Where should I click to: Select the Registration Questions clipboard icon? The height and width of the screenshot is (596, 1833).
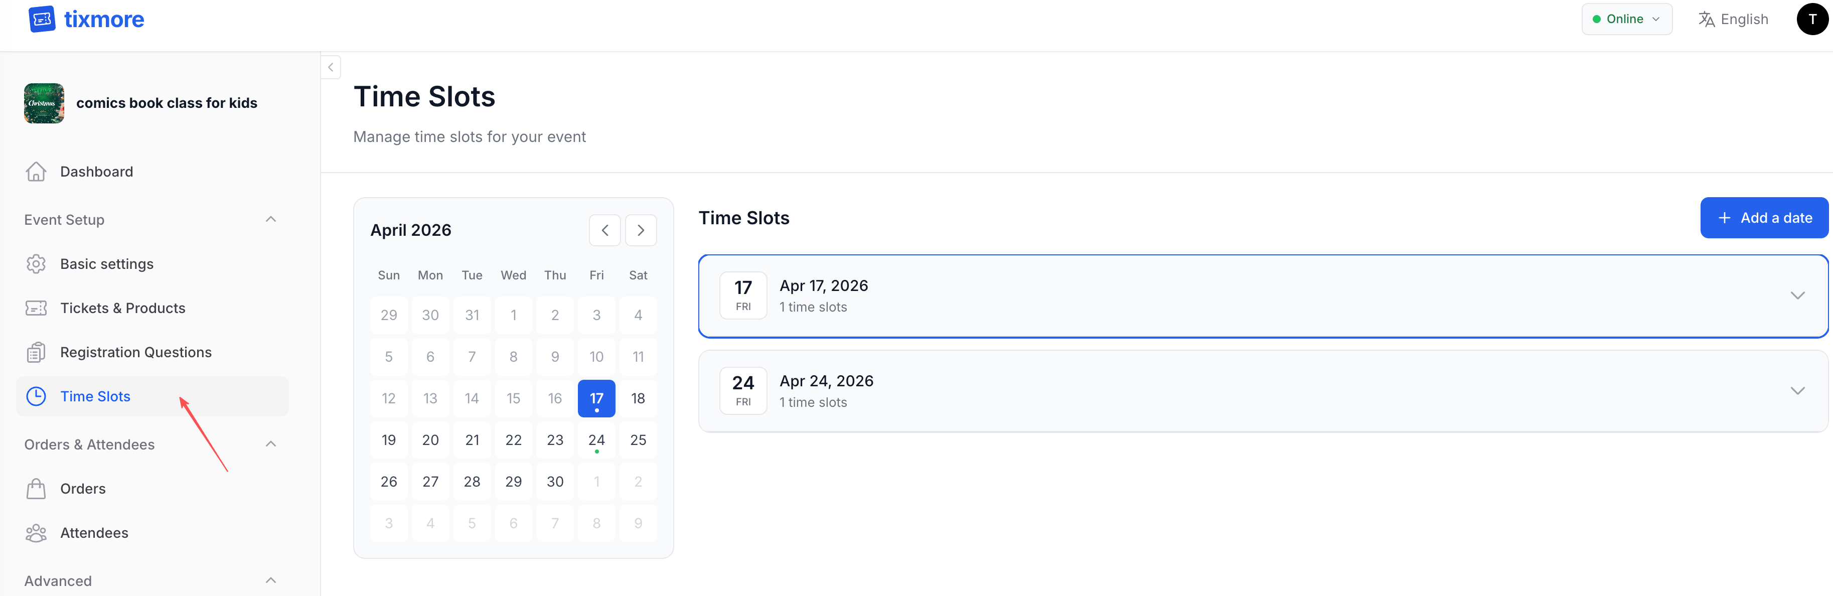click(x=36, y=351)
